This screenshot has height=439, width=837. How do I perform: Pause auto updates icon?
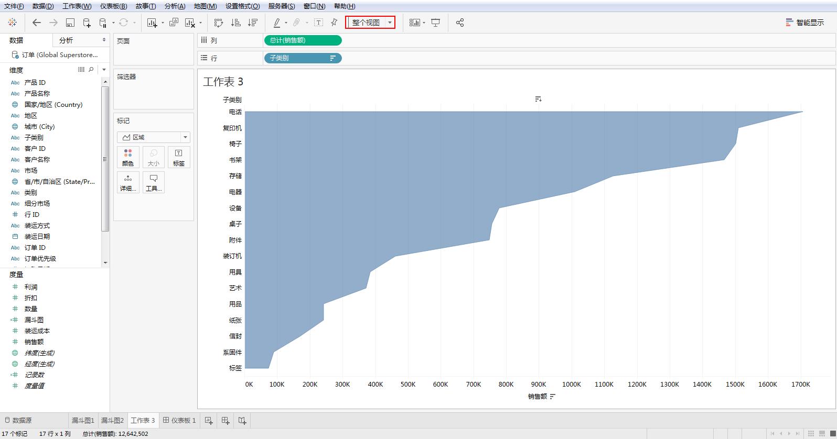point(103,23)
